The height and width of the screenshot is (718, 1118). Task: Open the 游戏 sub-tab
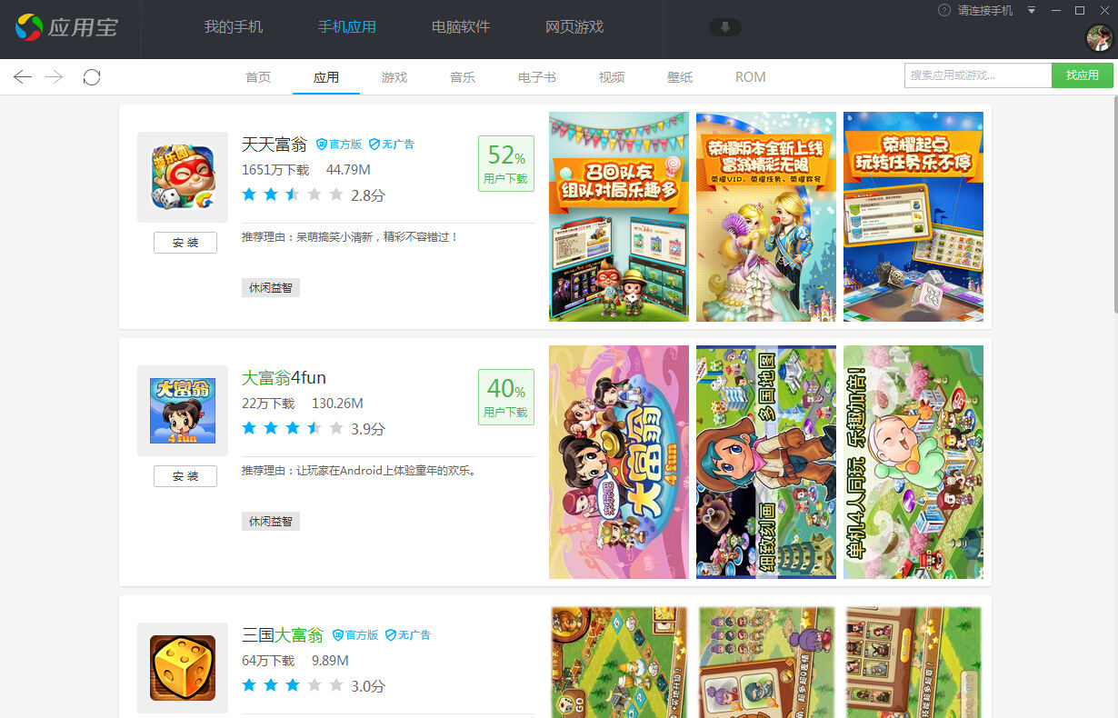[x=394, y=77]
